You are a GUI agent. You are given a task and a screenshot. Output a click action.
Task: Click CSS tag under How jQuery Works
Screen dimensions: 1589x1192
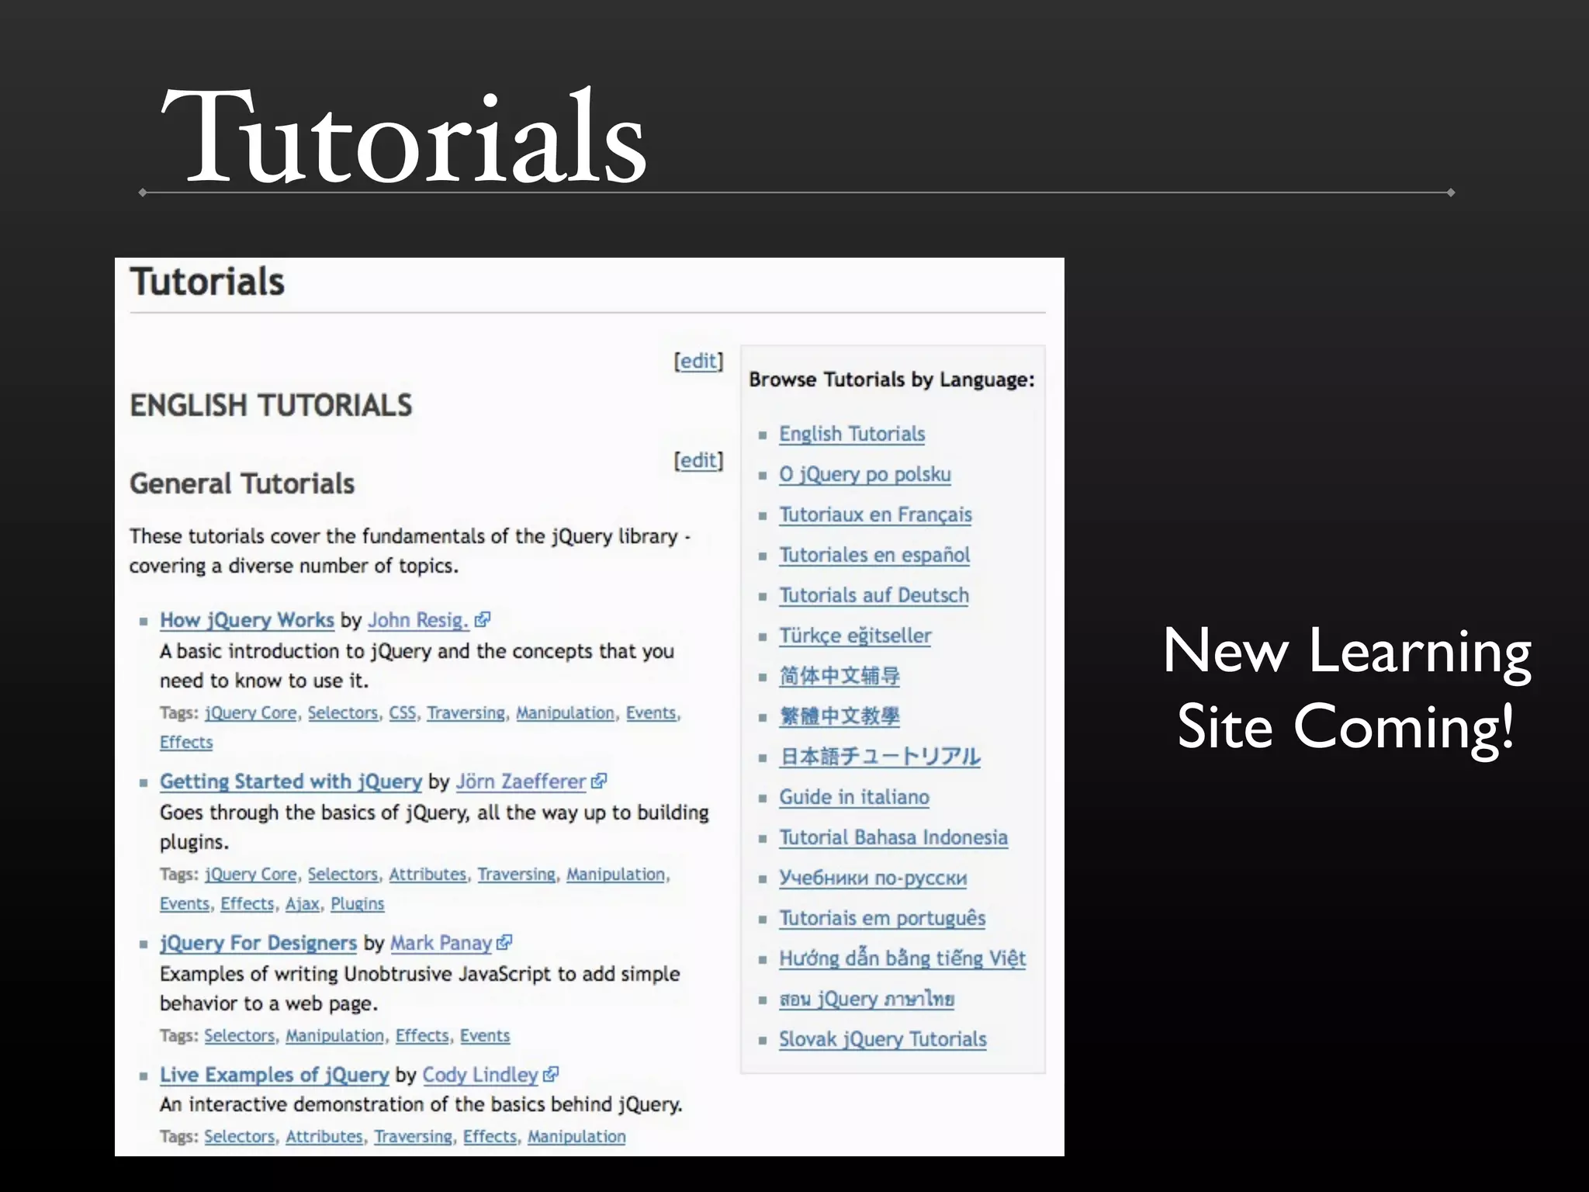[403, 712]
